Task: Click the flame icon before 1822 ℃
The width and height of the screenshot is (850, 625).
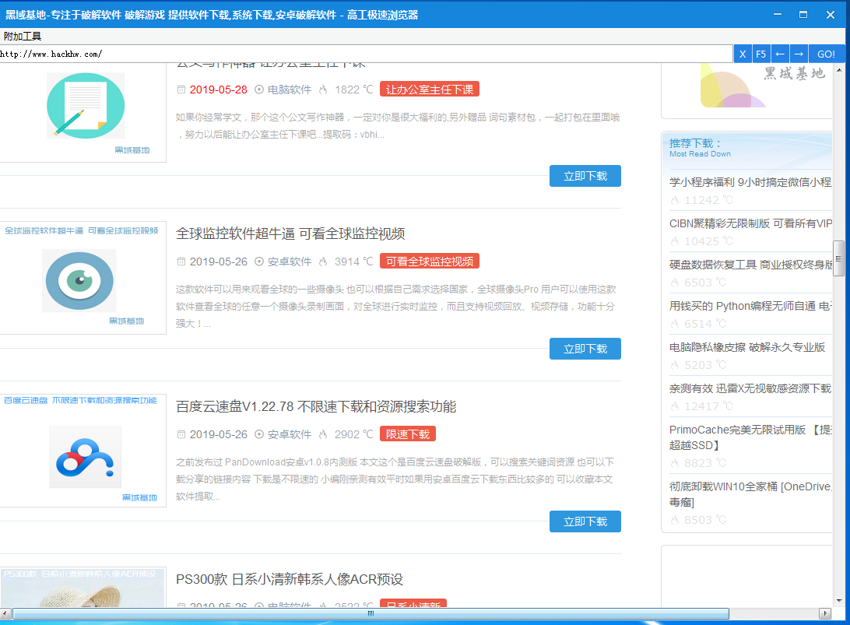Action: [x=323, y=90]
